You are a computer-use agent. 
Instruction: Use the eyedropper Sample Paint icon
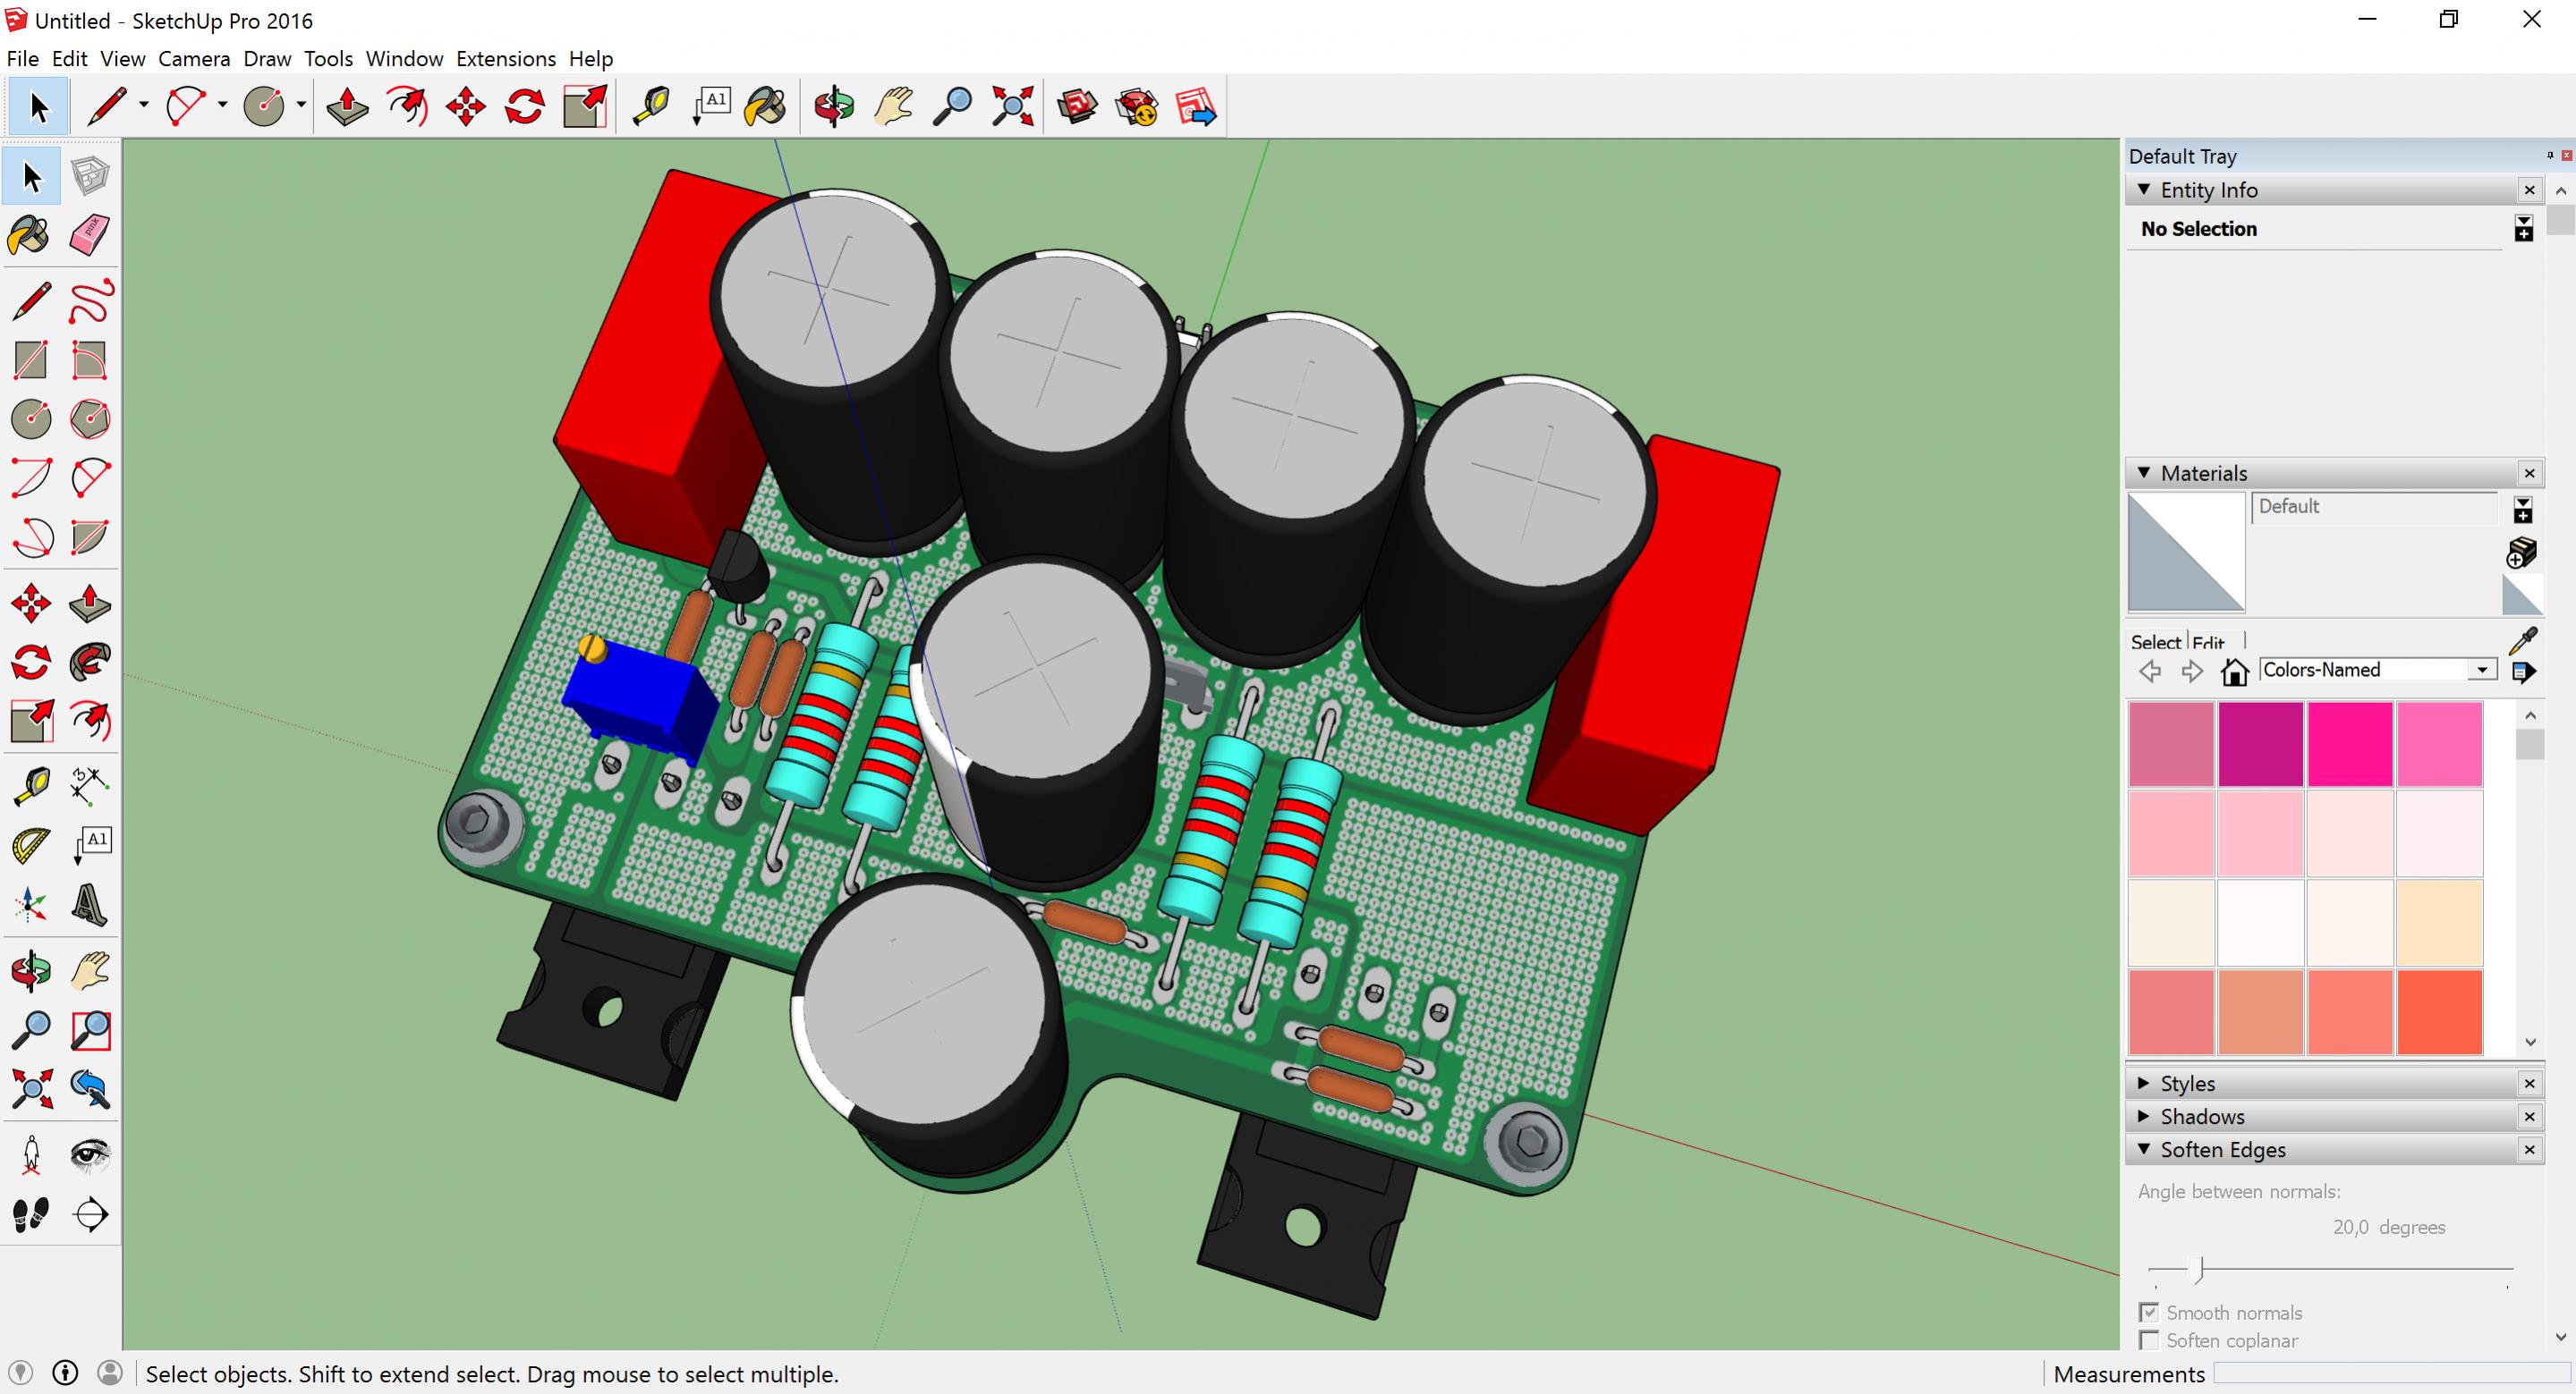[2523, 640]
